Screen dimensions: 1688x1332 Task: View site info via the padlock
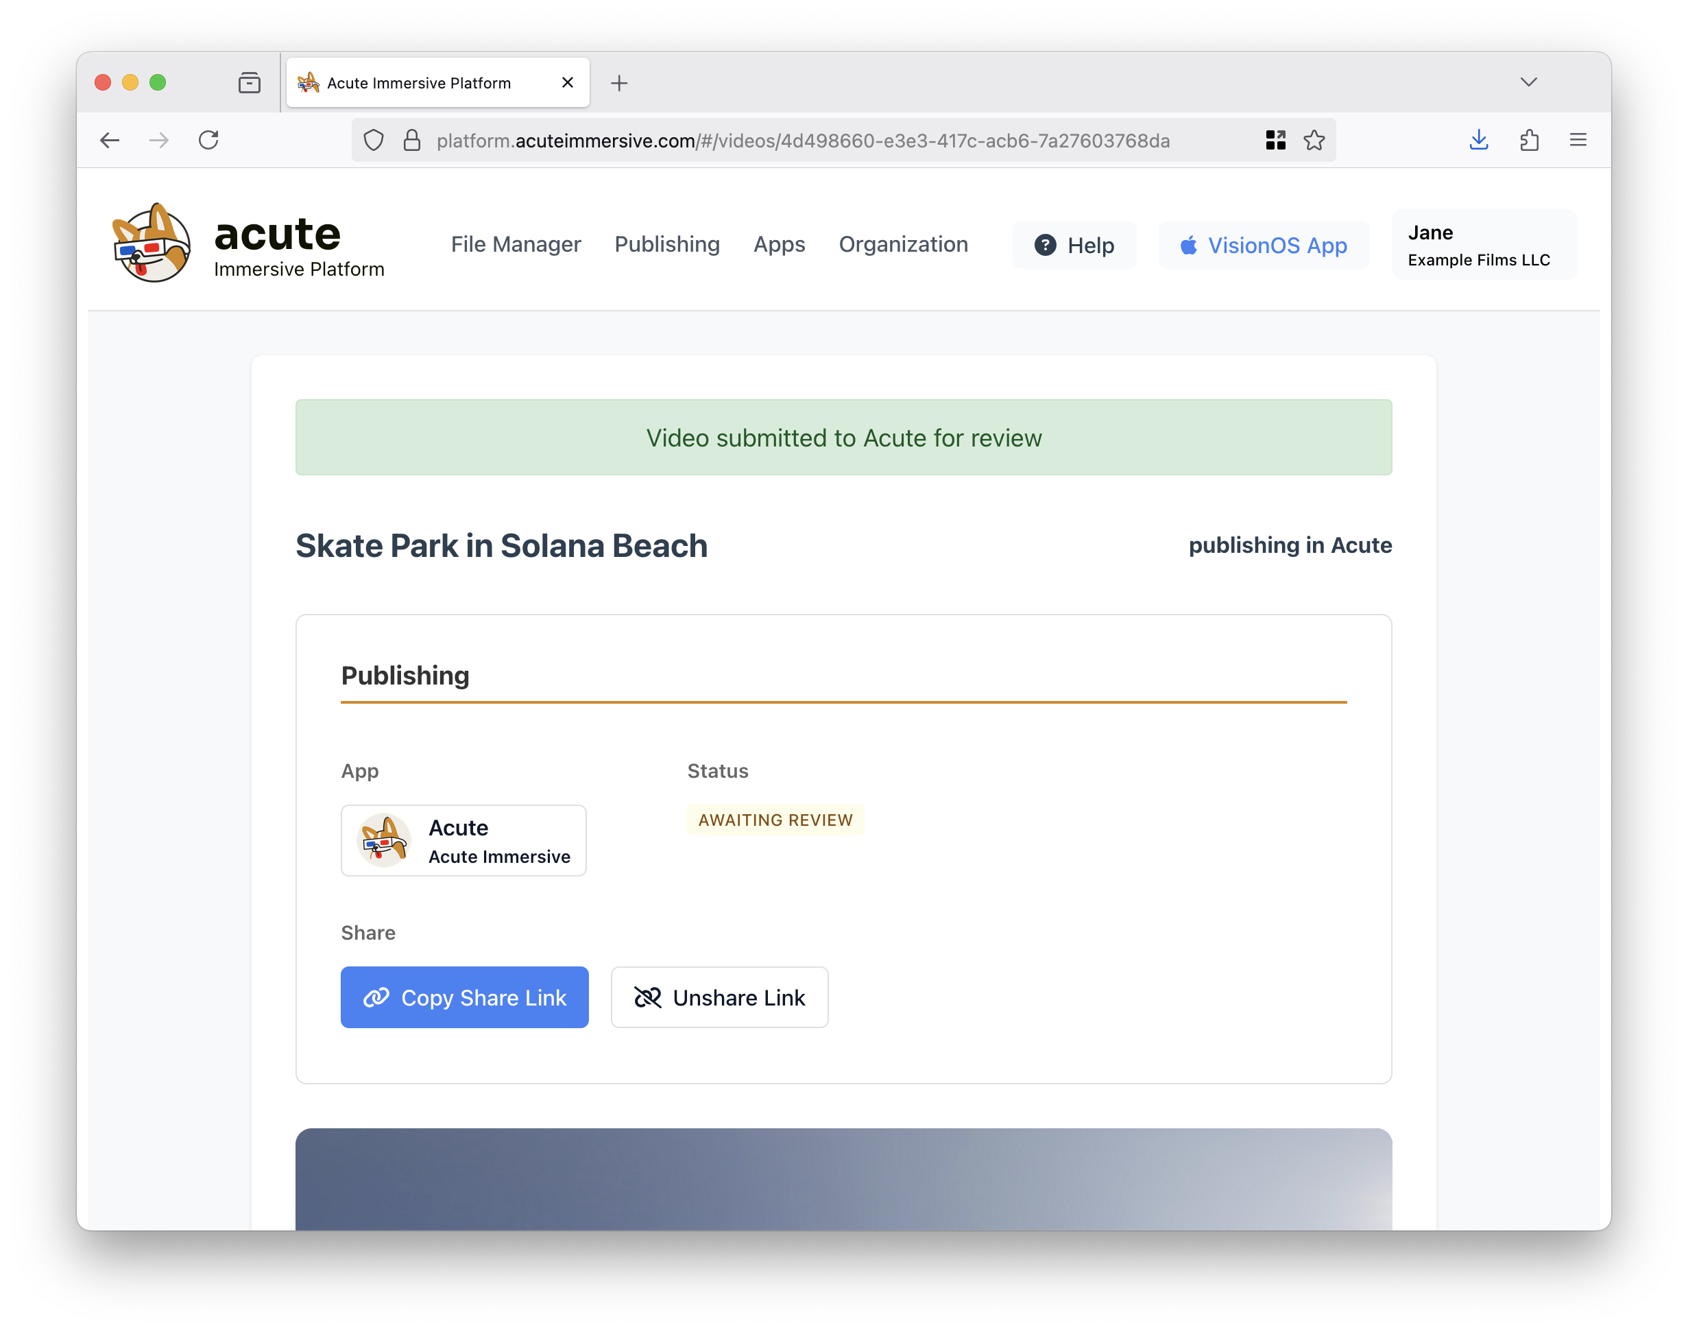tap(411, 141)
